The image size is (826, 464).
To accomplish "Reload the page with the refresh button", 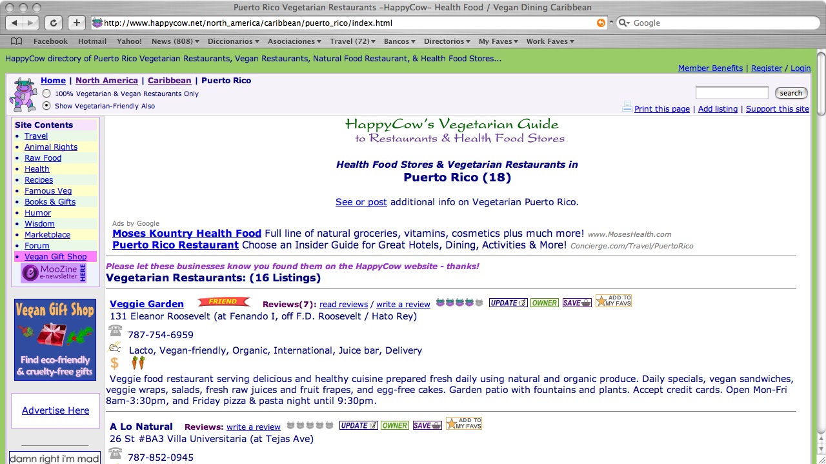I will click(54, 23).
